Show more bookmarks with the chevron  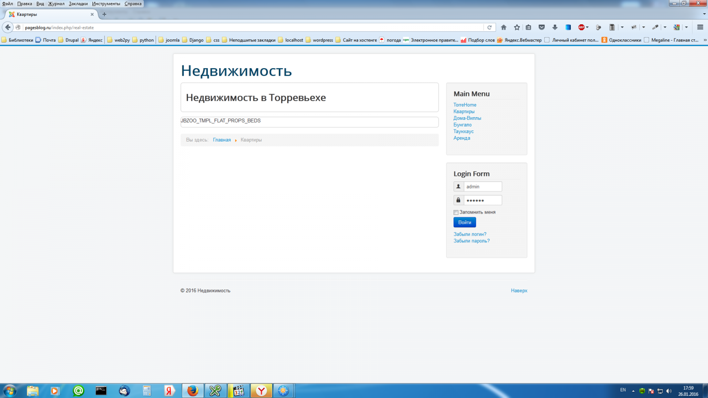pyautogui.click(x=705, y=40)
